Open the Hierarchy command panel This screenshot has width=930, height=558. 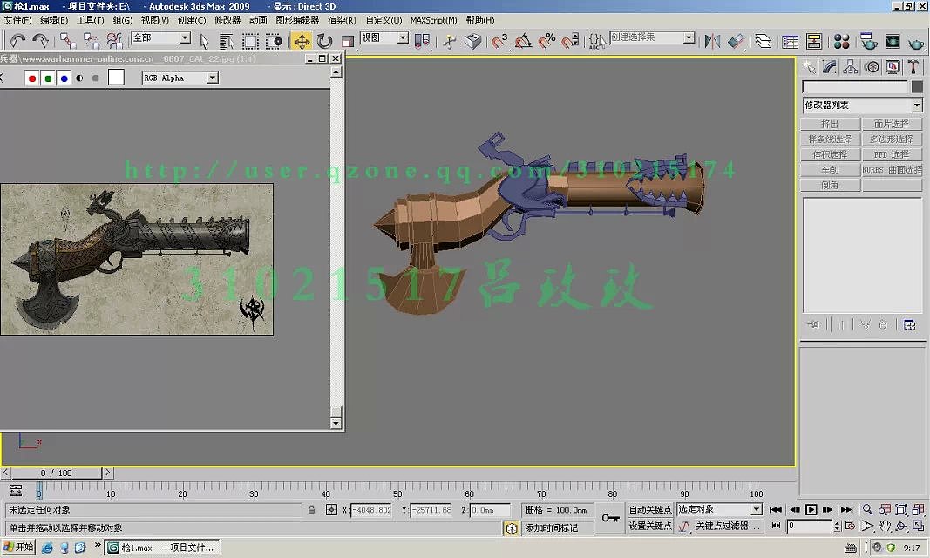(x=850, y=66)
